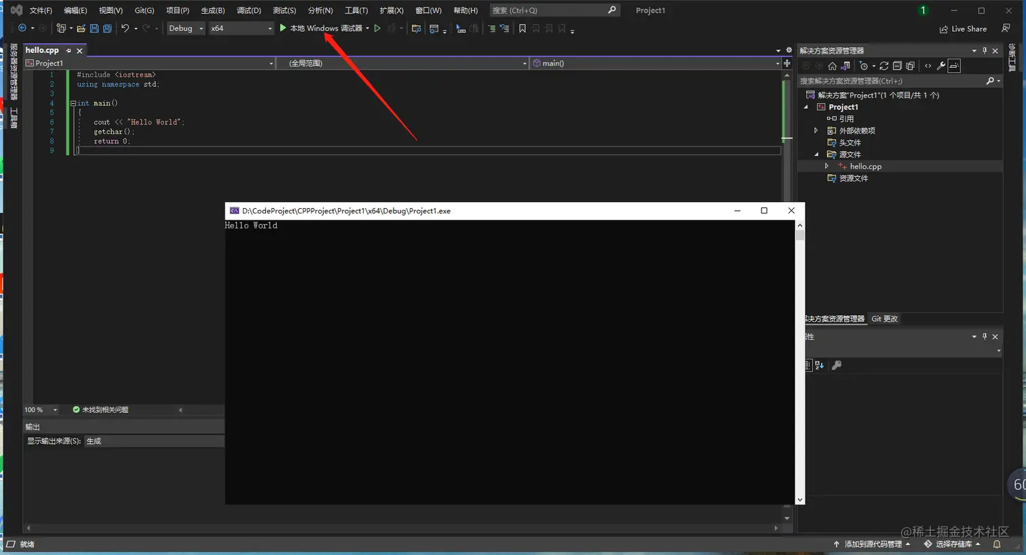Click the sync/refresh icon in Solution Explorer
This screenshot has height=555, width=1026.
coord(884,66)
